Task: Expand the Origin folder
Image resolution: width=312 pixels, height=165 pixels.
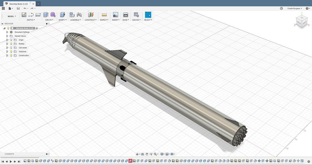Action: click(x=7, y=40)
